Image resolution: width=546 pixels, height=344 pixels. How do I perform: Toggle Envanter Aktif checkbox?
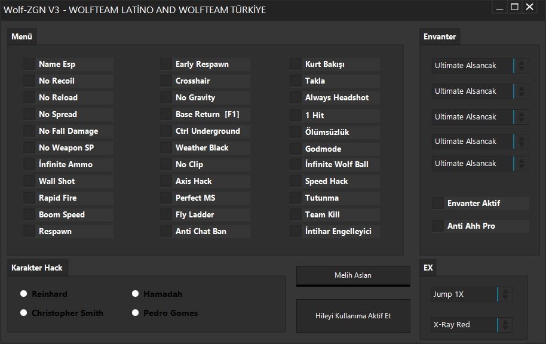coord(438,203)
